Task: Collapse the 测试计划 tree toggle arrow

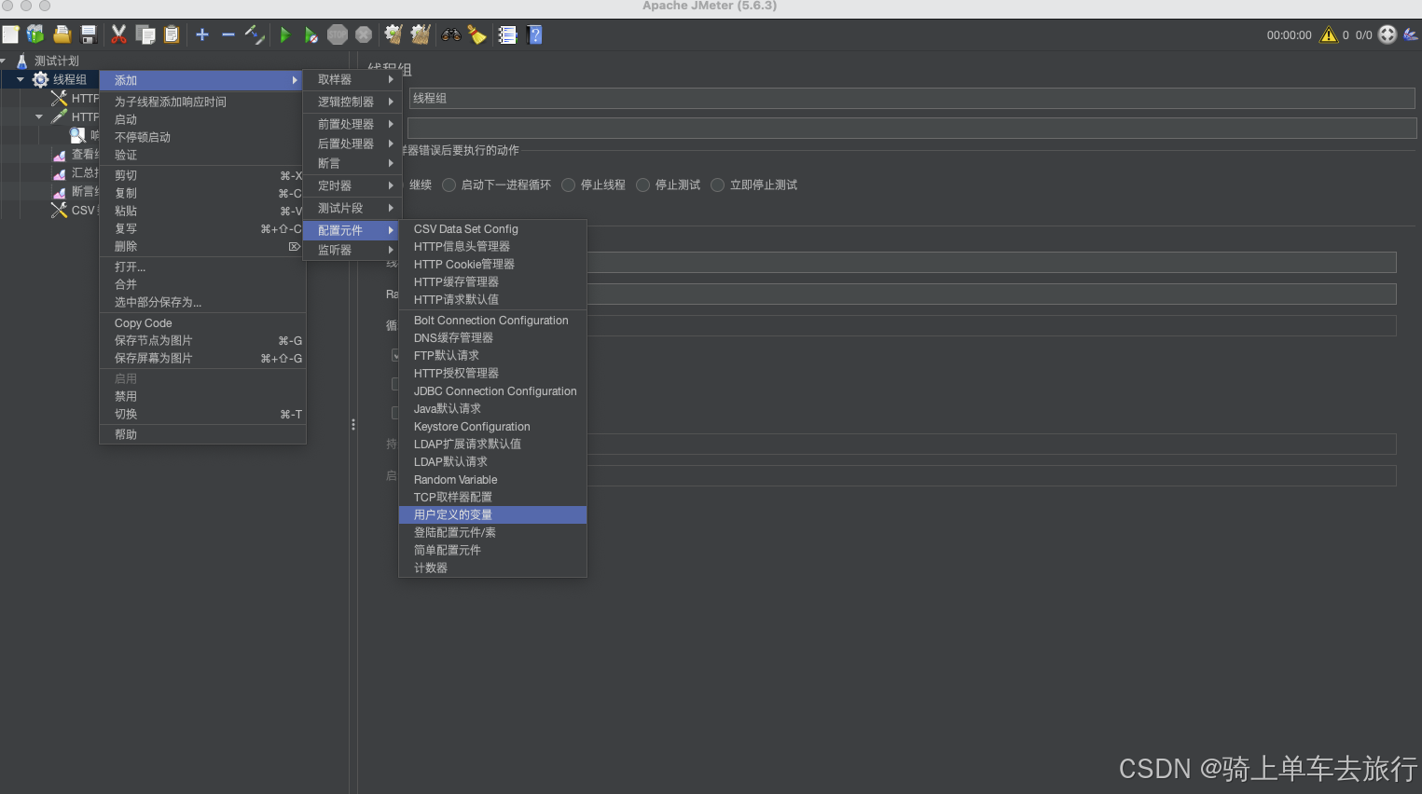Action: [x=3, y=61]
